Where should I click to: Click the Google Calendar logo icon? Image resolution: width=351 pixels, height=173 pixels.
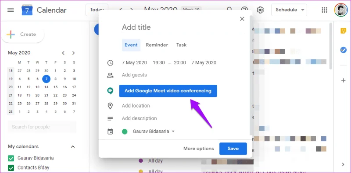[27, 10]
